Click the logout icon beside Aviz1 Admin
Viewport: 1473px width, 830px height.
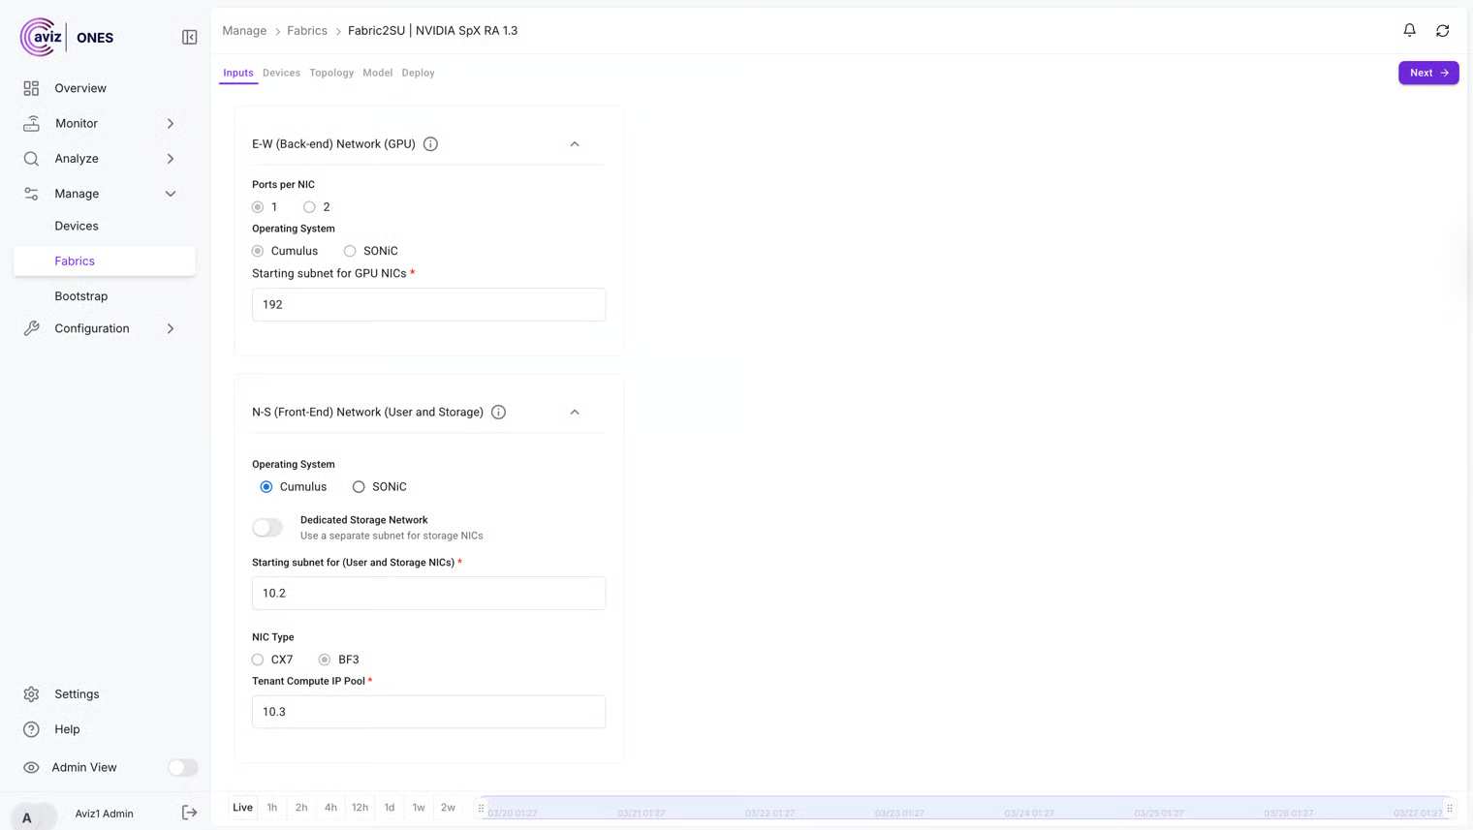190,813
